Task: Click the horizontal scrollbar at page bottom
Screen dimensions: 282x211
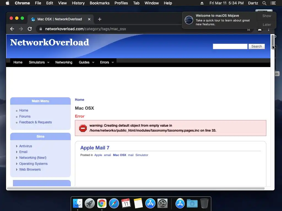Action: 135,188
